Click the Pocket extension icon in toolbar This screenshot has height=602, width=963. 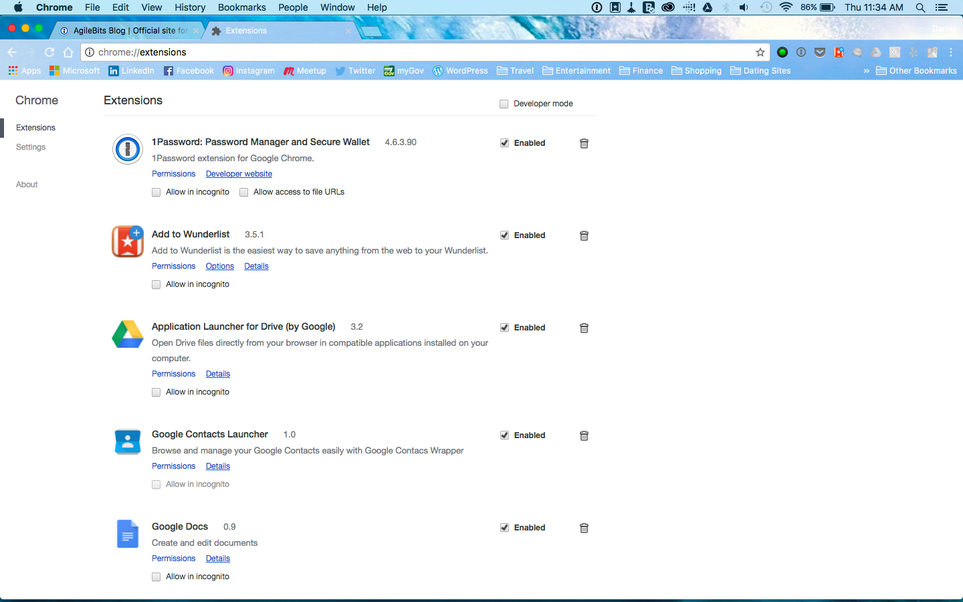pos(820,52)
